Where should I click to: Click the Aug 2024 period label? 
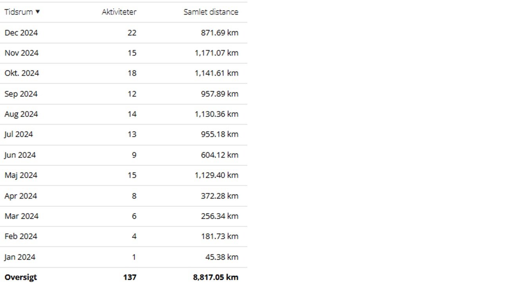(x=21, y=114)
